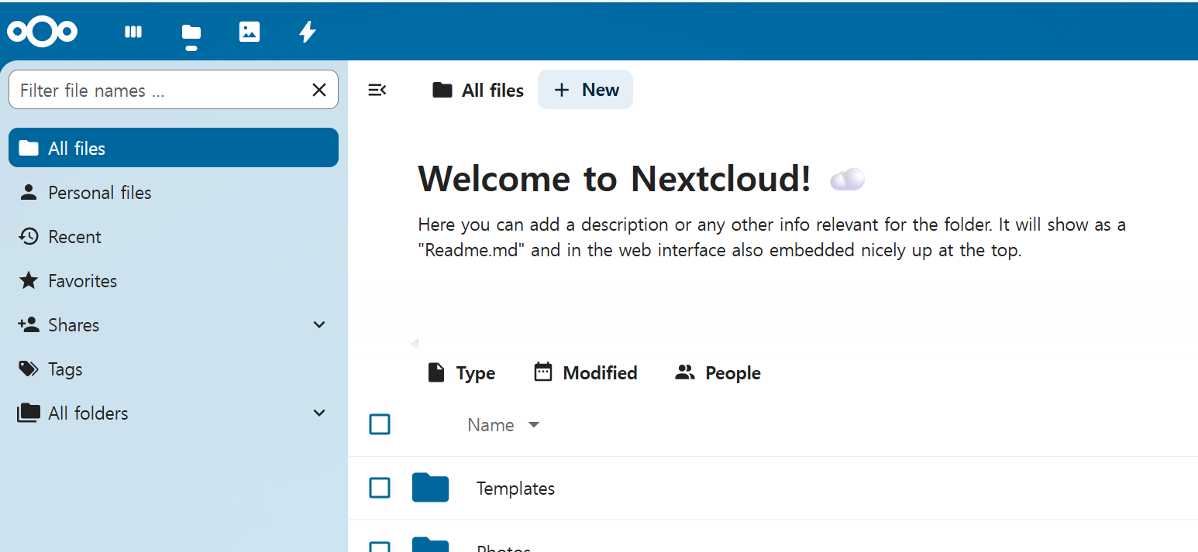The width and height of the screenshot is (1198, 552).
Task: Click the New button
Action: pyautogui.click(x=586, y=90)
